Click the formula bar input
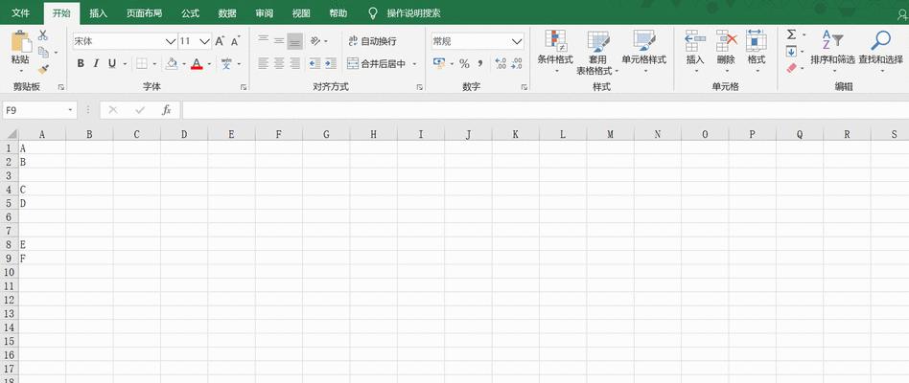Screen dimensions: 909x383 [x=545, y=110]
